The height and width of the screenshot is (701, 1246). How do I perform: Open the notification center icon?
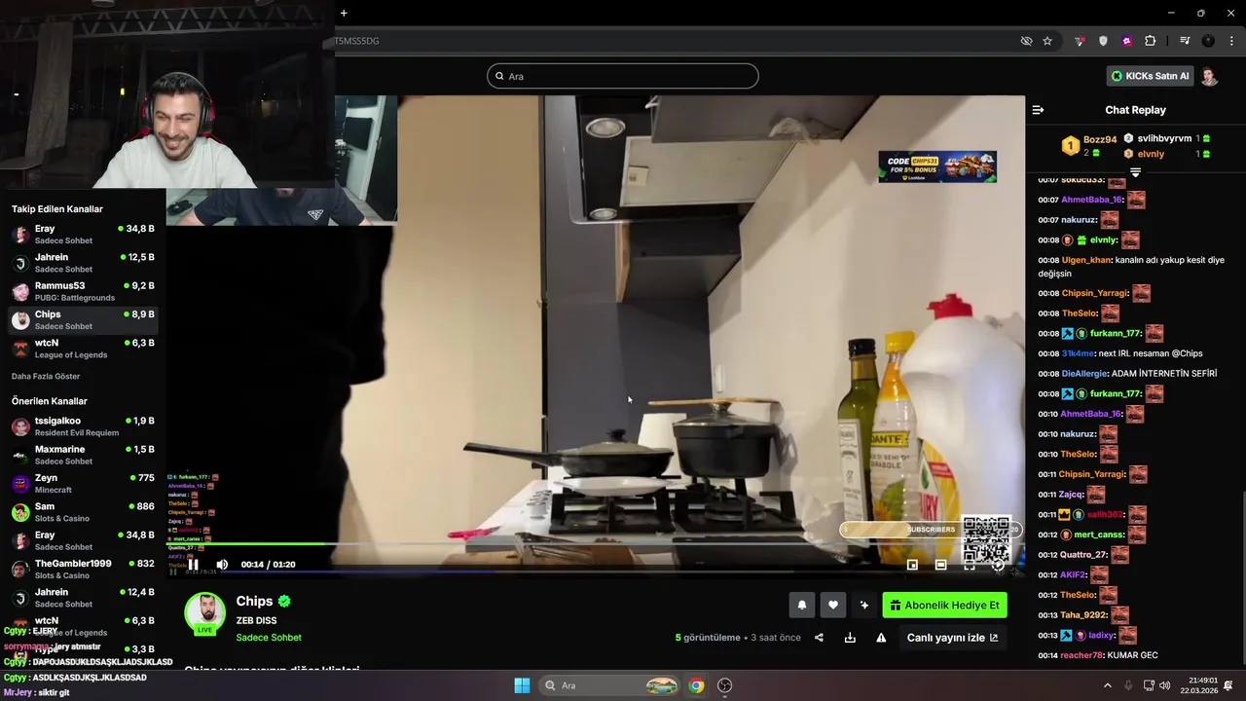click(x=1228, y=685)
